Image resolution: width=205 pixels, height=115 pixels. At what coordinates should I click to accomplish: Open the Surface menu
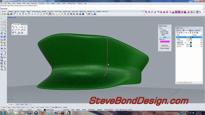click(x=19, y=4)
